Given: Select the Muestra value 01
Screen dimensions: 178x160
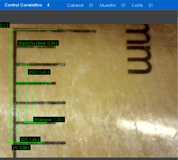Looking at the screenshot, I should (123, 5).
